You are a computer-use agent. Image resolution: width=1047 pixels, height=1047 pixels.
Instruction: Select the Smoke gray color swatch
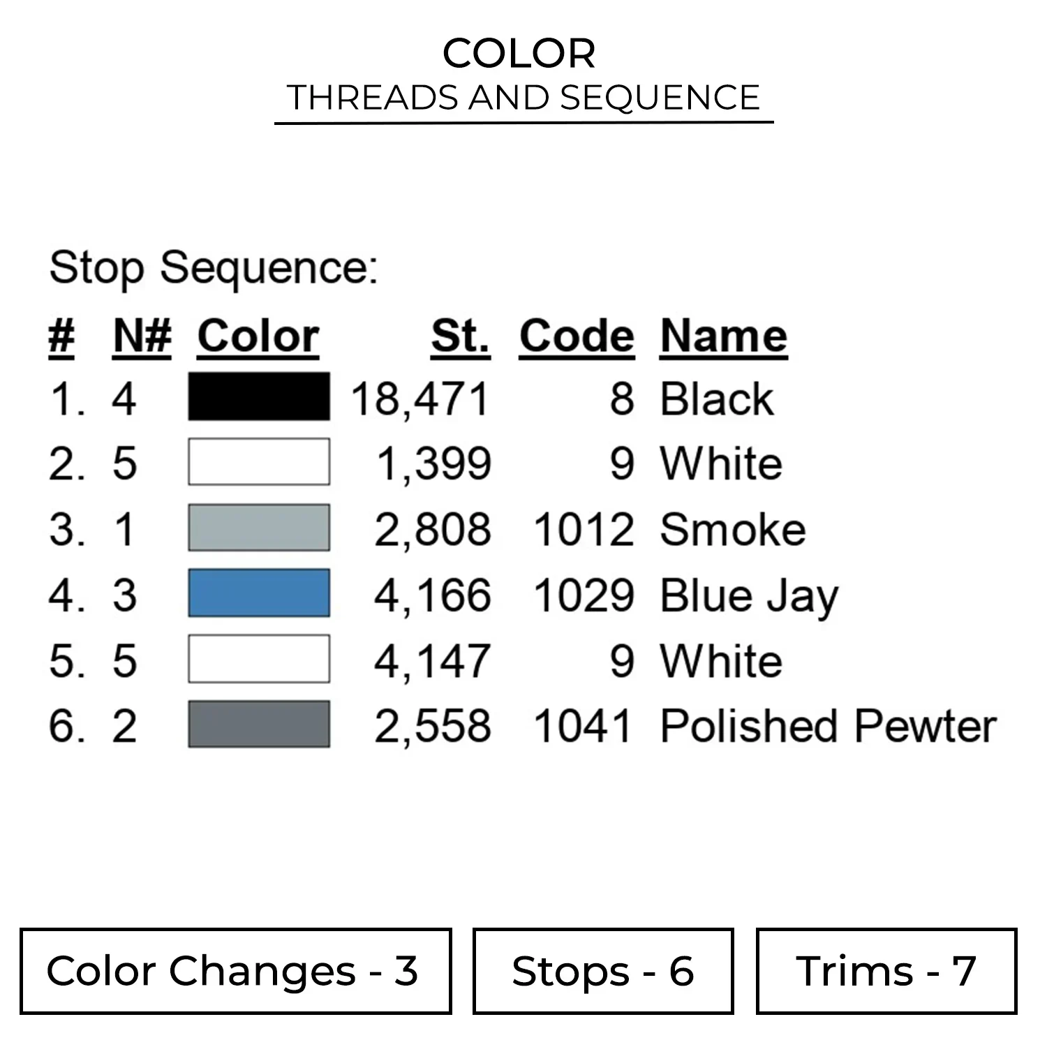coord(259,528)
